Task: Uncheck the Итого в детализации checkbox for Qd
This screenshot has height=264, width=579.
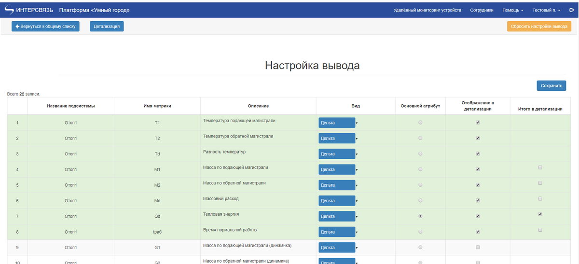Action: click(x=540, y=214)
